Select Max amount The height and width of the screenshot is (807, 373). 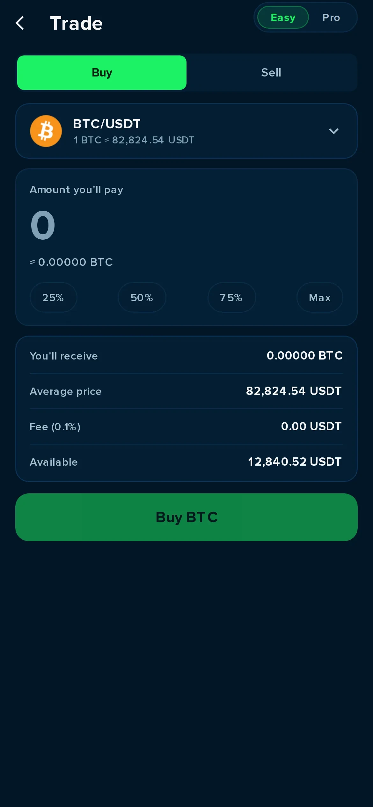(x=320, y=297)
